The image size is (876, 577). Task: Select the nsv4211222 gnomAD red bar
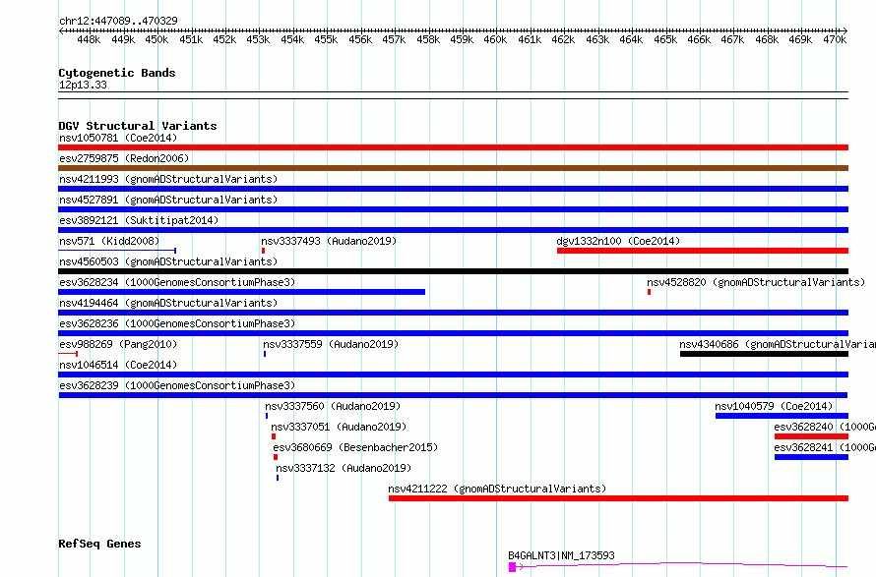(x=618, y=498)
